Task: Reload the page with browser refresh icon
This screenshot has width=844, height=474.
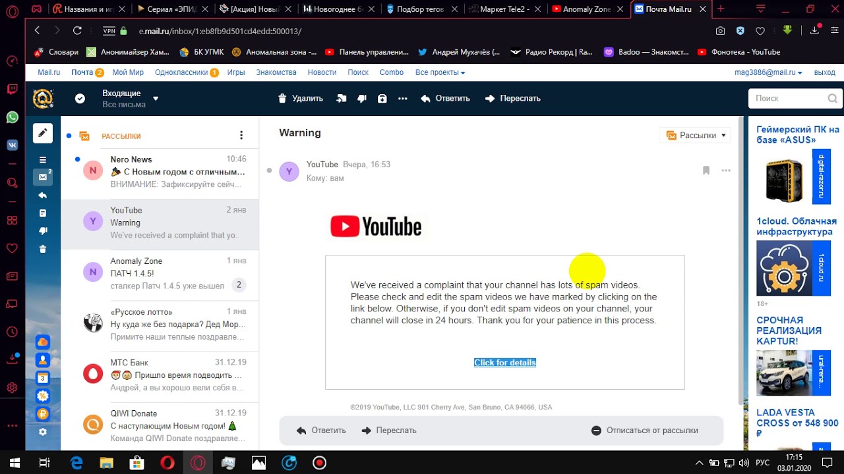Action: coord(77,30)
